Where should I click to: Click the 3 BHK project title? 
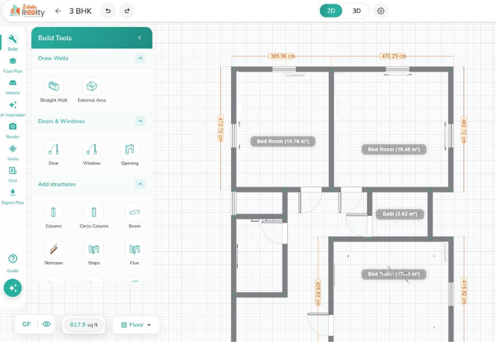(80, 11)
